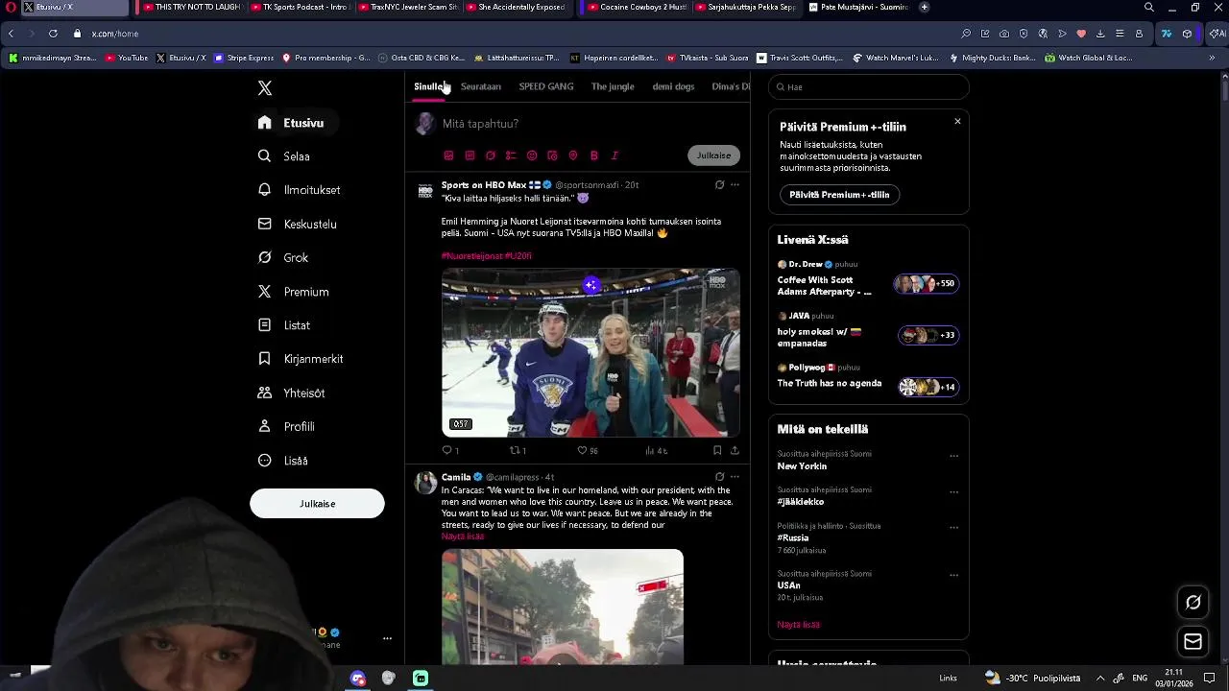The height and width of the screenshot is (691, 1229).
Task: Join Coffee With Scott Adams Afterparty space
Action: click(x=867, y=279)
